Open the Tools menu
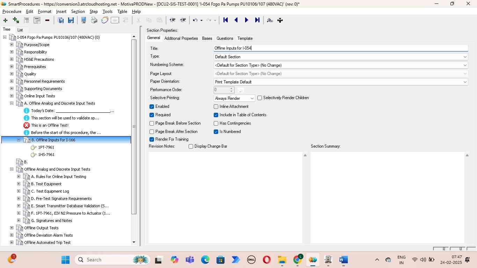The width and height of the screenshot is (477, 268). (x=107, y=12)
